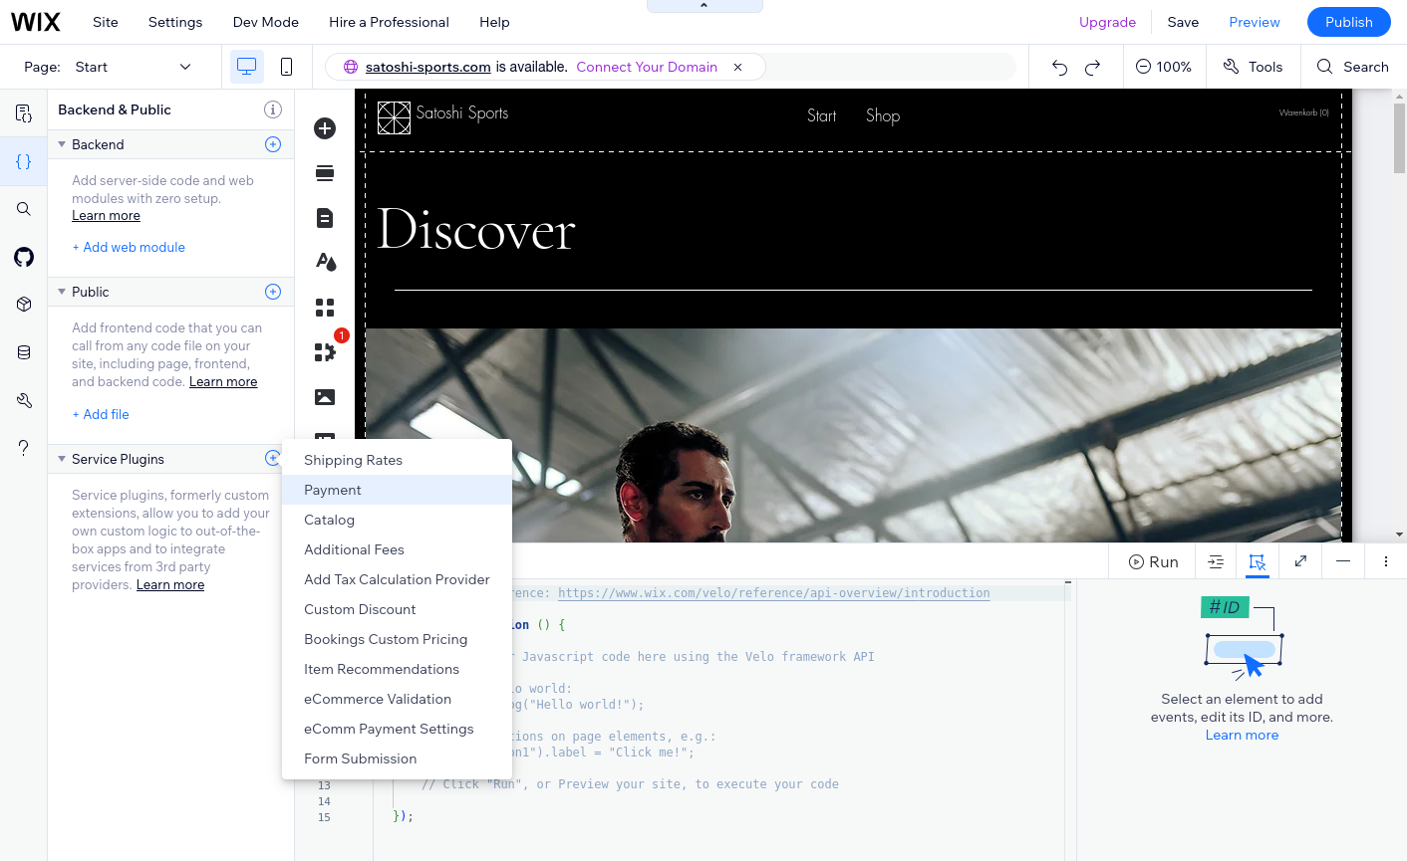Switch to mobile editor view

287,67
